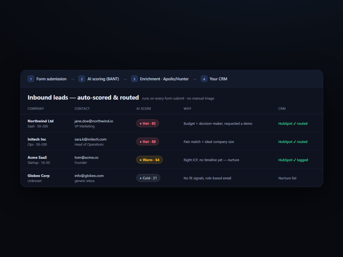This screenshot has width=343, height=257.
Task: Click the tom@acme.co email
Action: pos(86,157)
